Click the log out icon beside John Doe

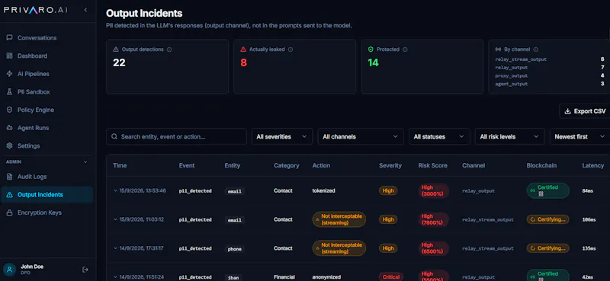pos(85,270)
